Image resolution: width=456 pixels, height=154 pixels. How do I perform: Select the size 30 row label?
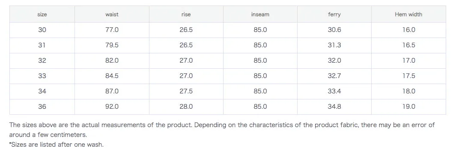pyautogui.click(x=42, y=30)
